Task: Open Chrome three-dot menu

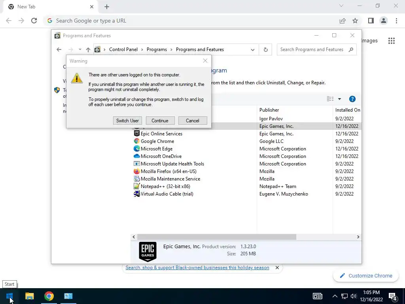Action: tap(396, 21)
